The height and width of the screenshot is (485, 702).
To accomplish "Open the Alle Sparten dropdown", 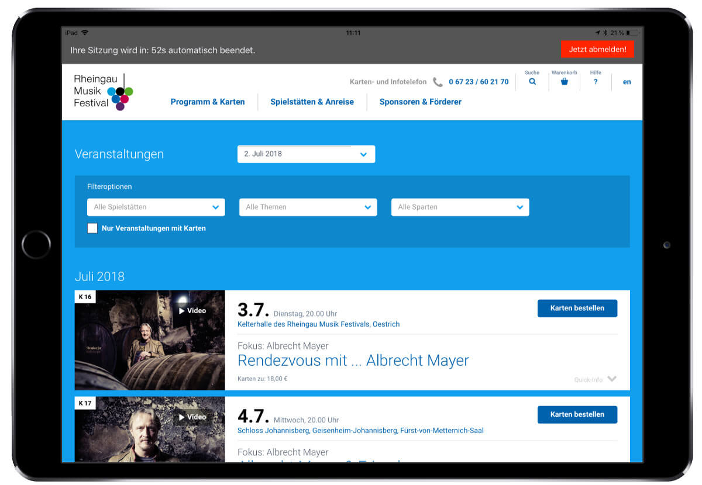I will pos(460,207).
